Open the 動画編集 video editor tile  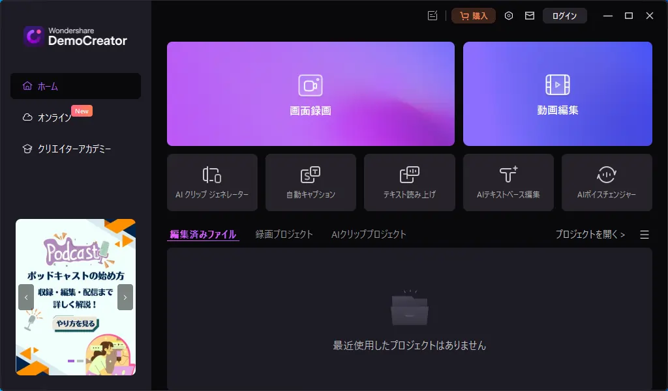tap(557, 94)
